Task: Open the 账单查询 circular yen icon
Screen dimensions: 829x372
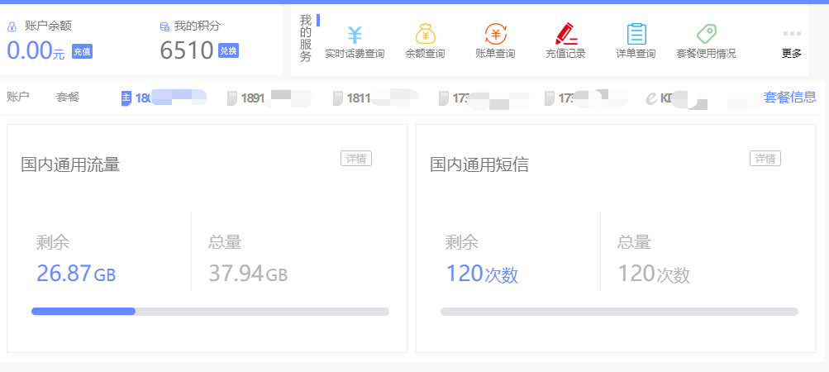Action: [x=495, y=34]
